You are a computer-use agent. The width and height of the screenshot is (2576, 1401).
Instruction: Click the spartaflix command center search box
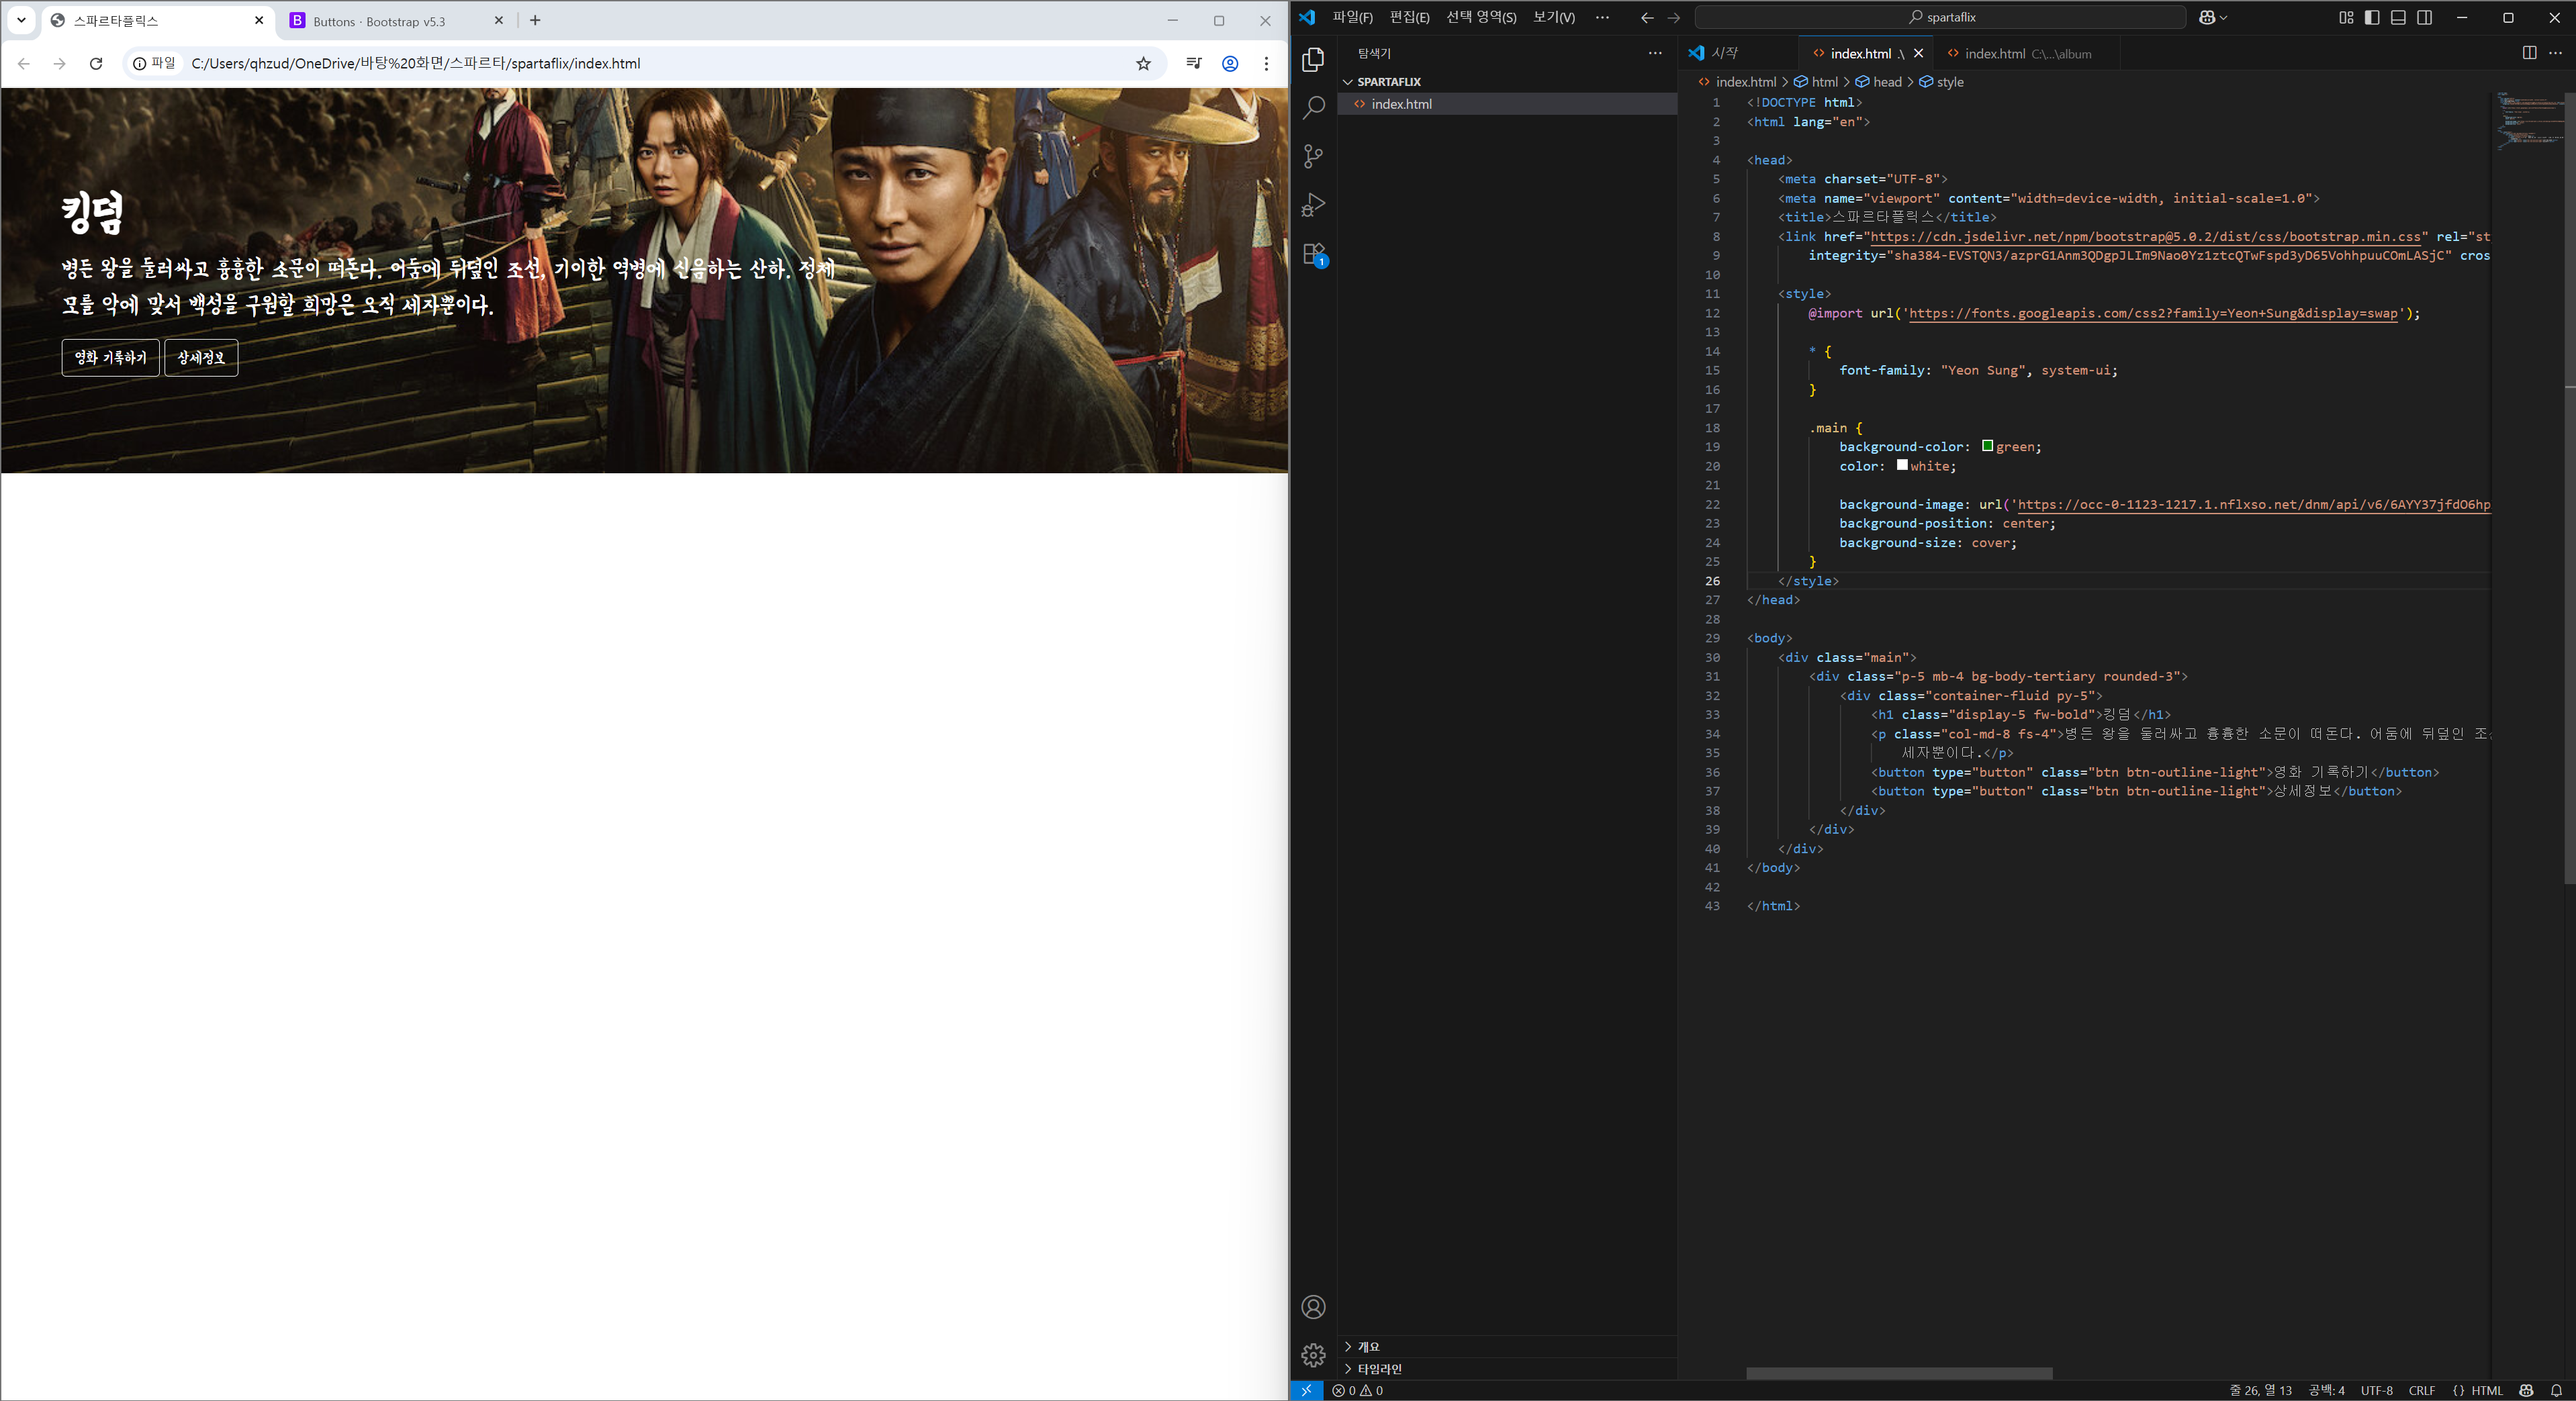pyautogui.click(x=1940, y=17)
